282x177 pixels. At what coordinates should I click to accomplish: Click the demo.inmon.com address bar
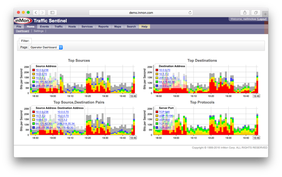pyautogui.click(x=141, y=12)
